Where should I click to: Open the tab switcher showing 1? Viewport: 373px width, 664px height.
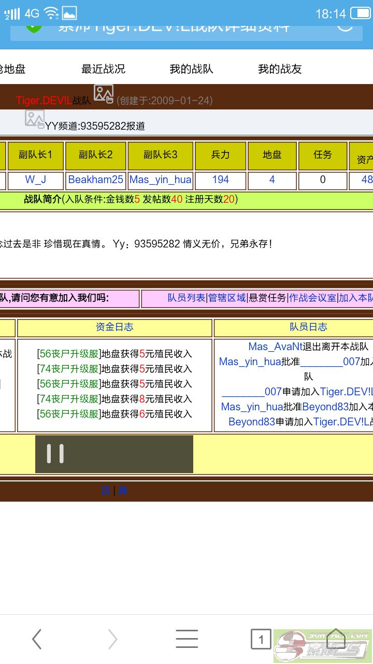261,639
